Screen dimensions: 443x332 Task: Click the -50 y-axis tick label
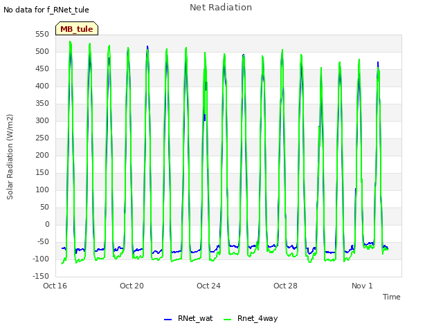[43, 242]
